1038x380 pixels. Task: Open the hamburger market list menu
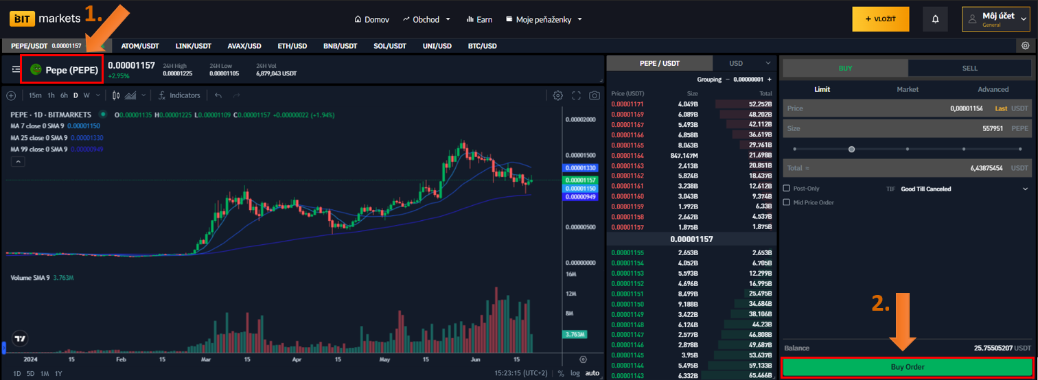16,69
